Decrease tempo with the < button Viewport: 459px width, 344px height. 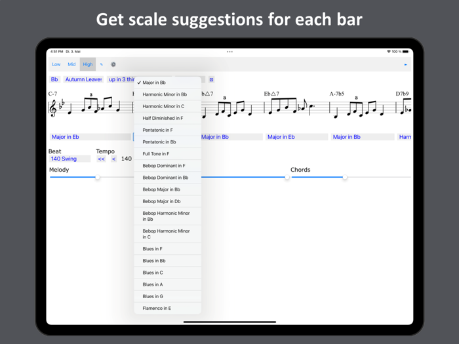pyautogui.click(x=113, y=159)
